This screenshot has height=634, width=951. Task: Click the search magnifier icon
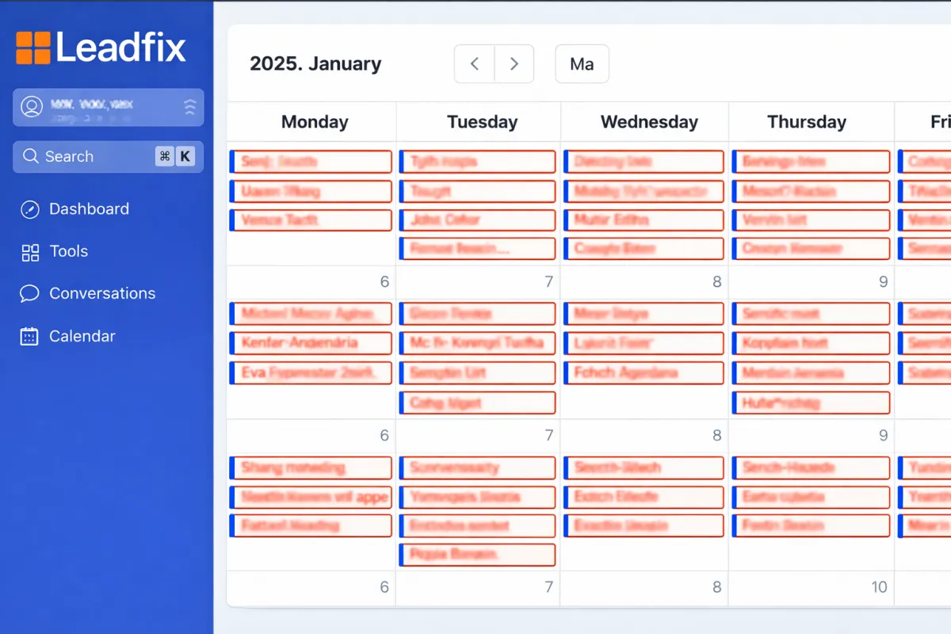click(x=31, y=156)
